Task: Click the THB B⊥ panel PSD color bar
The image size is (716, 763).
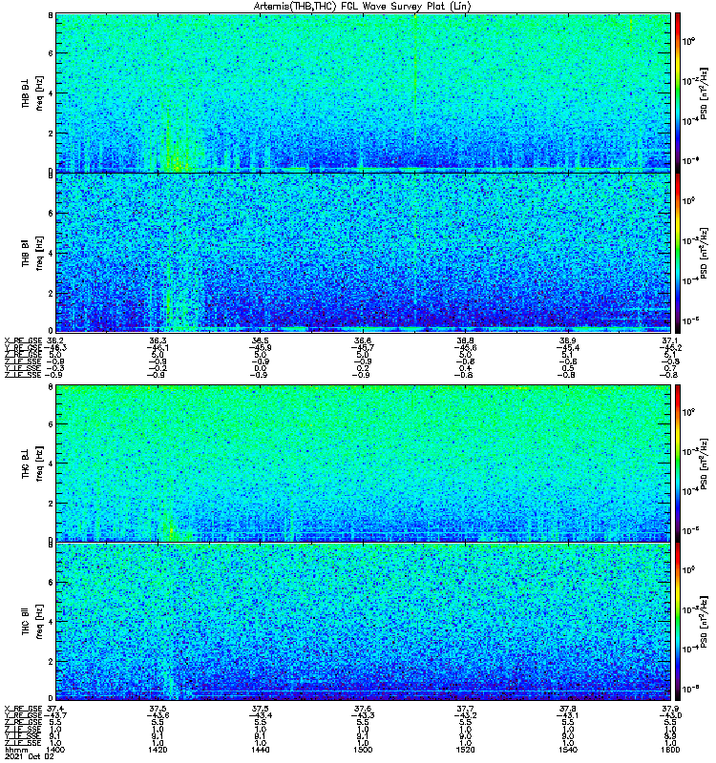Action: click(x=678, y=93)
